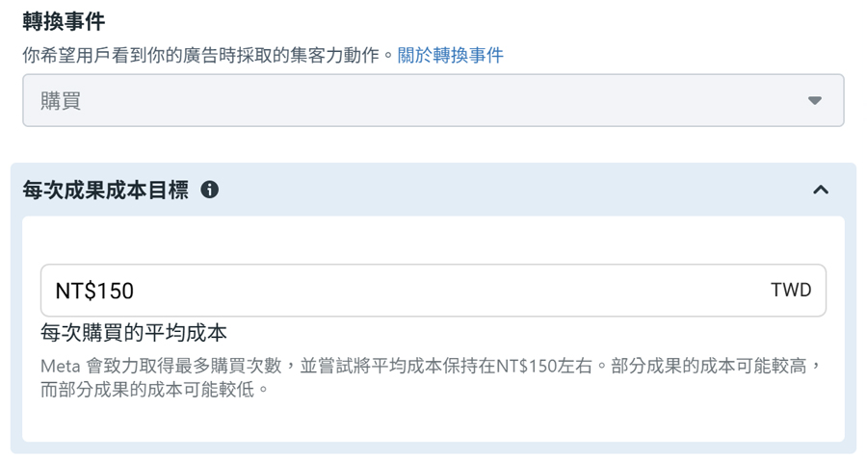Click the TWD currency label in the input

tap(791, 290)
